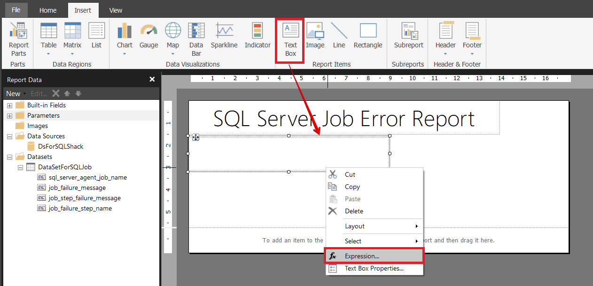Click inside the empty selected text box
The height and width of the screenshot is (286, 593).
tap(289, 153)
